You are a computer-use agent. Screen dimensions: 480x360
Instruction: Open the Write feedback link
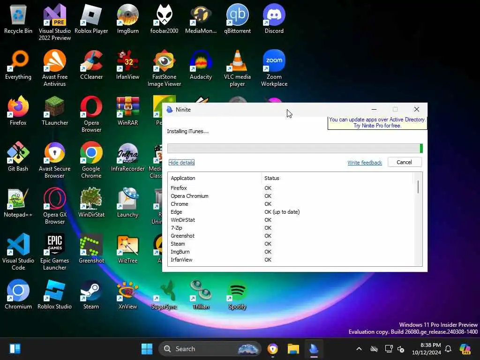pos(365,163)
